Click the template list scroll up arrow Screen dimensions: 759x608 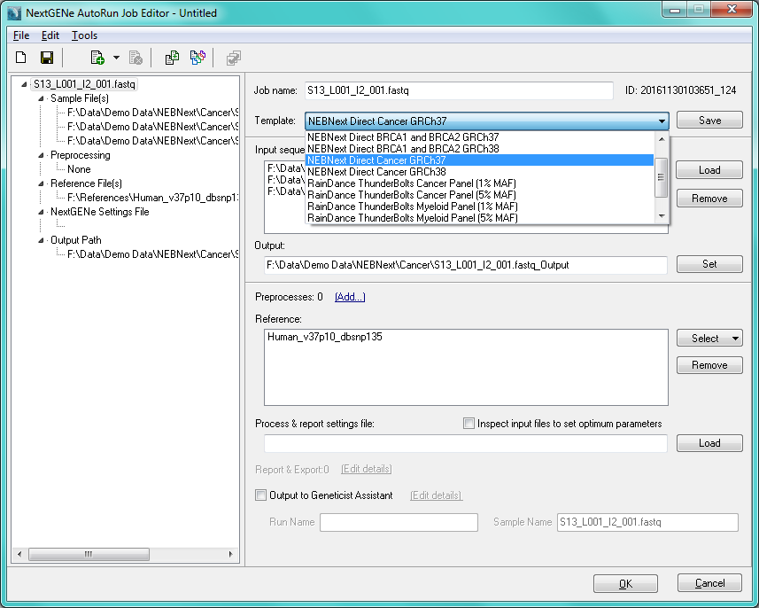(x=662, y=139)
